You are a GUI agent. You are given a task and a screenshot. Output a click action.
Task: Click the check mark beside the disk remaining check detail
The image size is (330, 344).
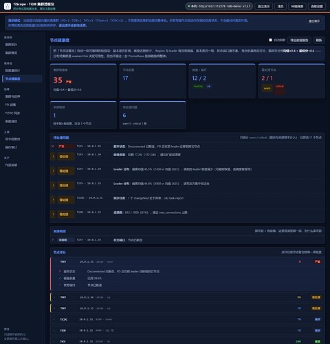coord(60,278)
